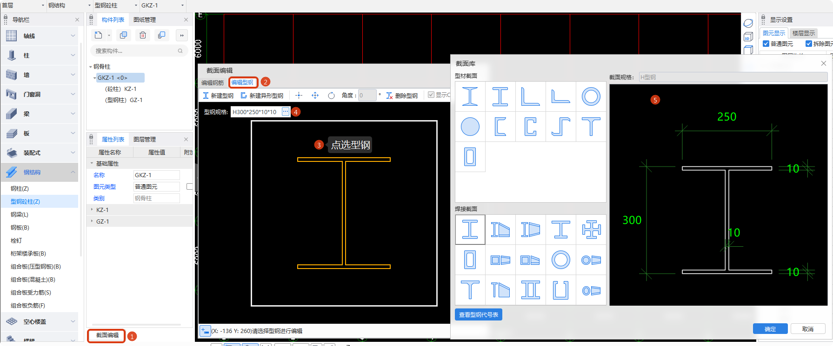Click the copy component icon
833x346 pixels.
(123, 35)
